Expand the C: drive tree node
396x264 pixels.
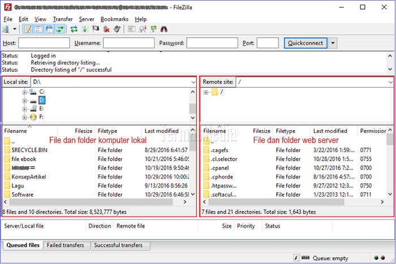pyautogui.click(x=24, y=92)
